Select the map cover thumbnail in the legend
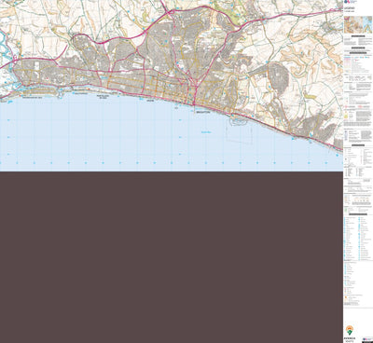 358,25
